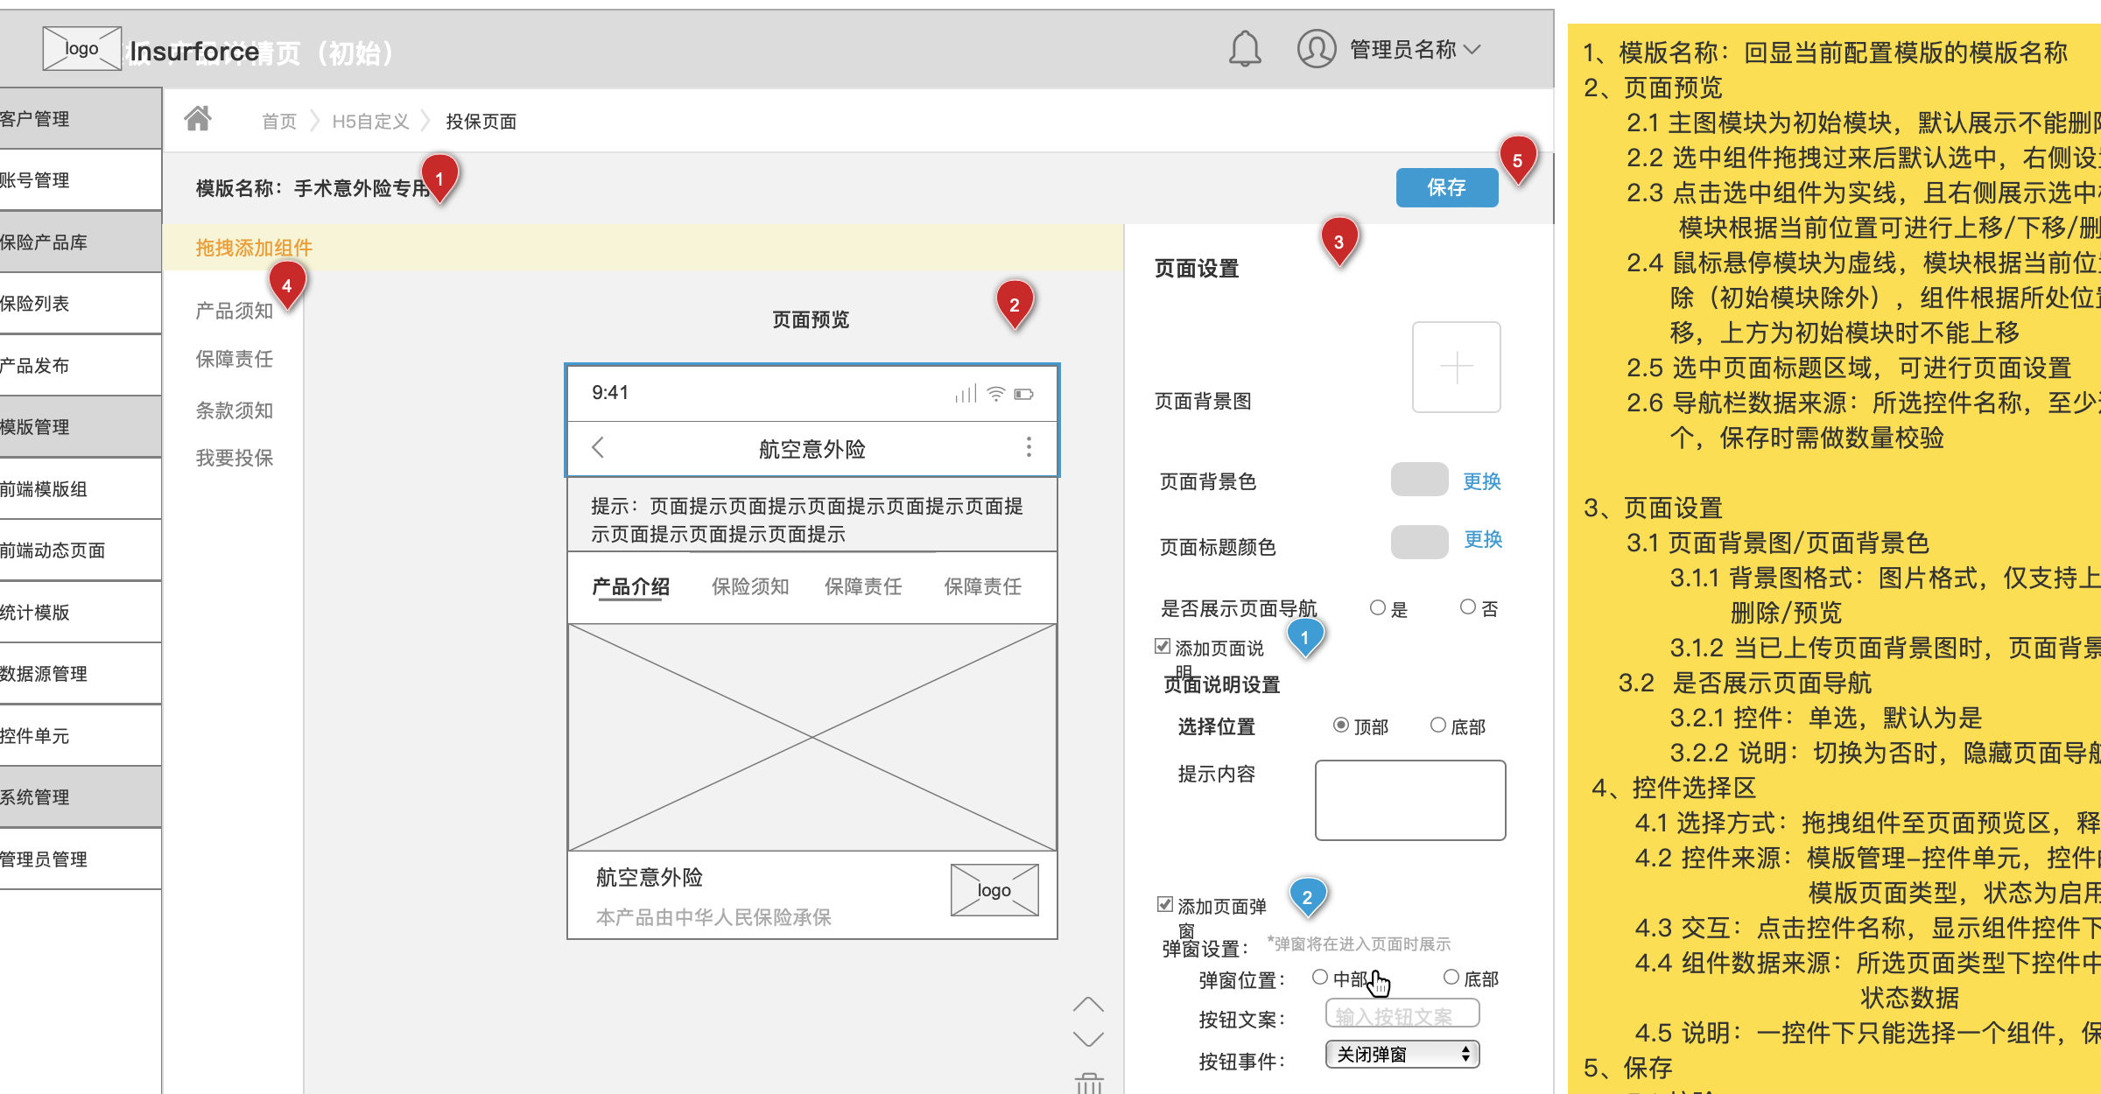Select the 保障责任 component in list
Image resolution: width=2101 pixels, height=1094 pixels.
point(234,359)
